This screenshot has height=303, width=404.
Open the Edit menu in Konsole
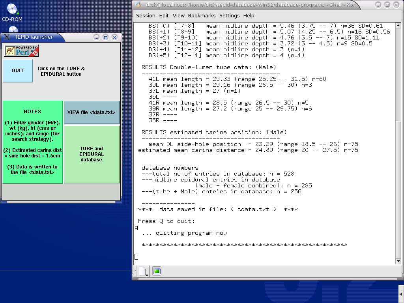point(164,16)
